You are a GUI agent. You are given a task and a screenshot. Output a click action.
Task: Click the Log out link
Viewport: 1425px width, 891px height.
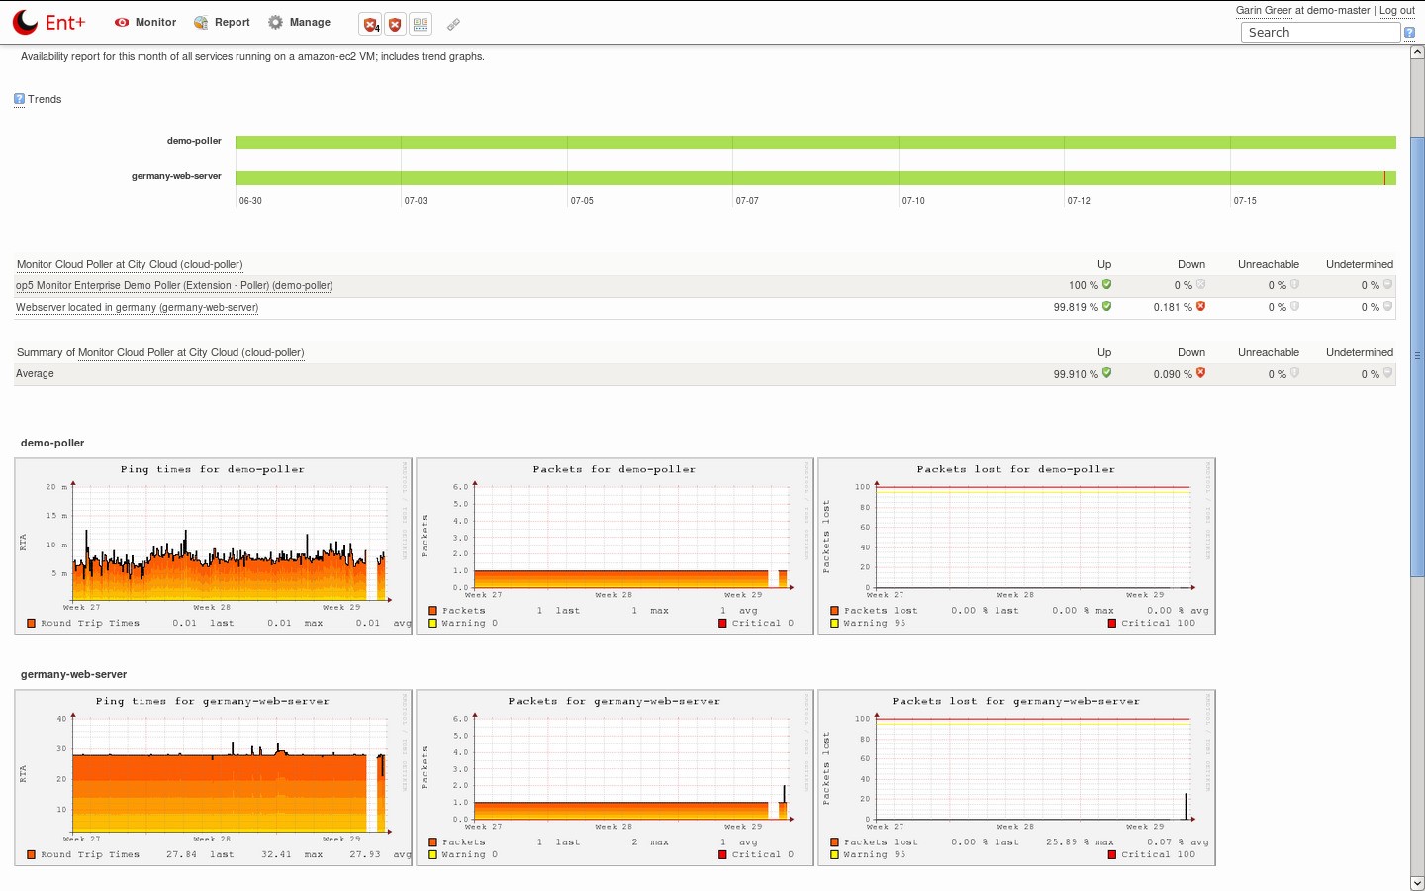(x=1396, y=10)
